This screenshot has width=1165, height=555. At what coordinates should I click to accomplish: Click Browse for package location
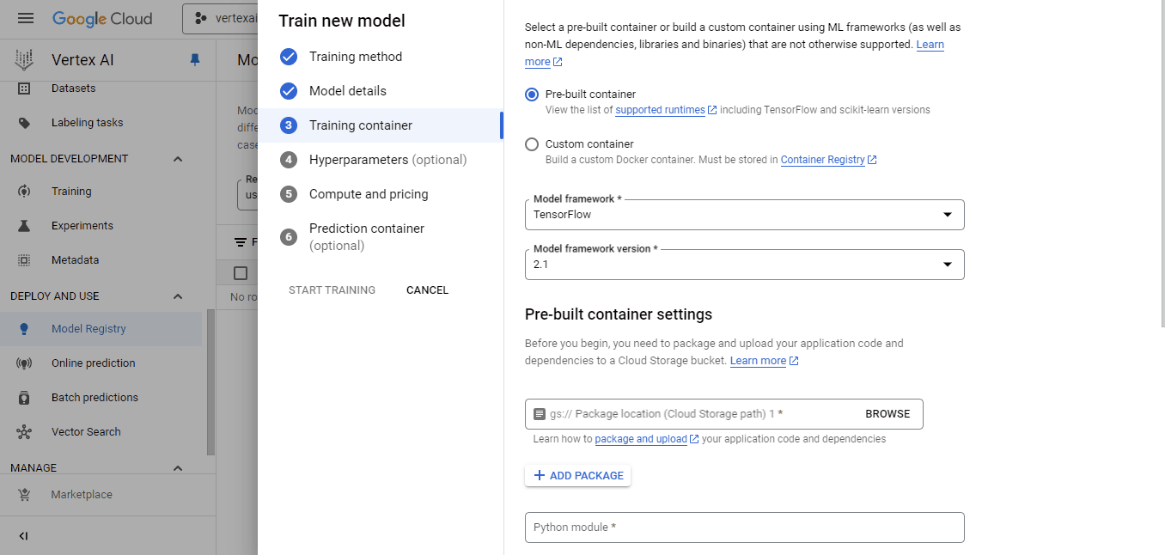887,414
